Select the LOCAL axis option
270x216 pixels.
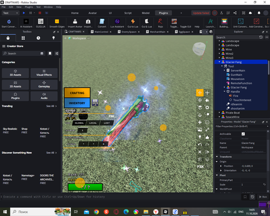tap(93, 123)
